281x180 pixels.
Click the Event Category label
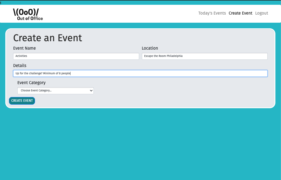(x=31, y=82)
